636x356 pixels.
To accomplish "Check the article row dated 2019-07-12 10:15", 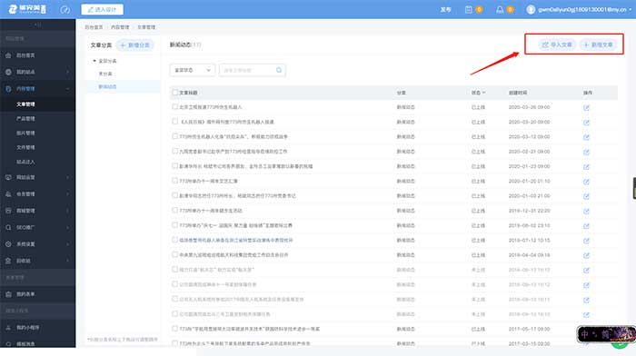I will click(x=174, y=240).
